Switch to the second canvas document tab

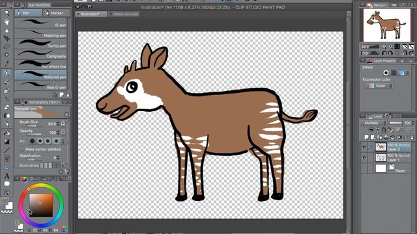(x=124, y=14)
